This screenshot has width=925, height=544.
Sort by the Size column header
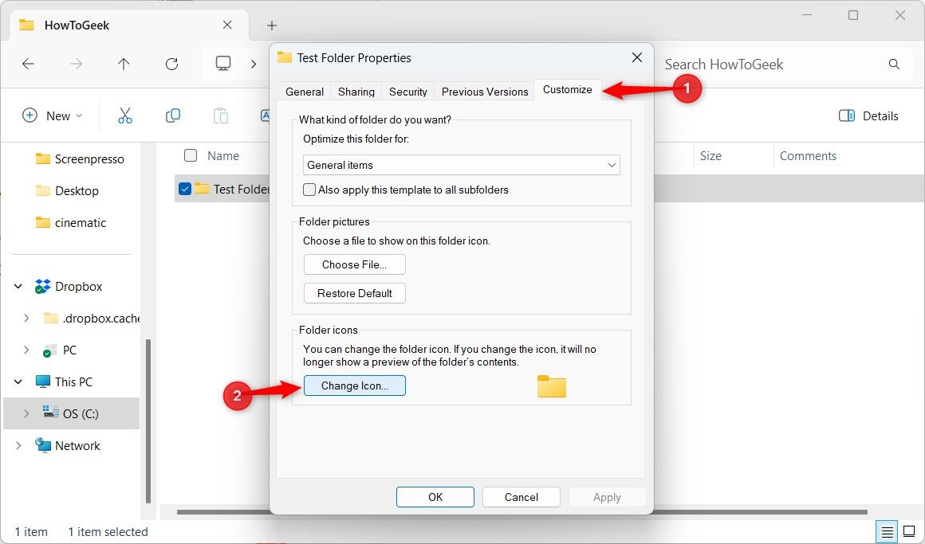click(710, 155)
